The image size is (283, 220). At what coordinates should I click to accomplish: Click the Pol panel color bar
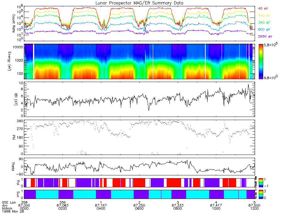[261, 183]
